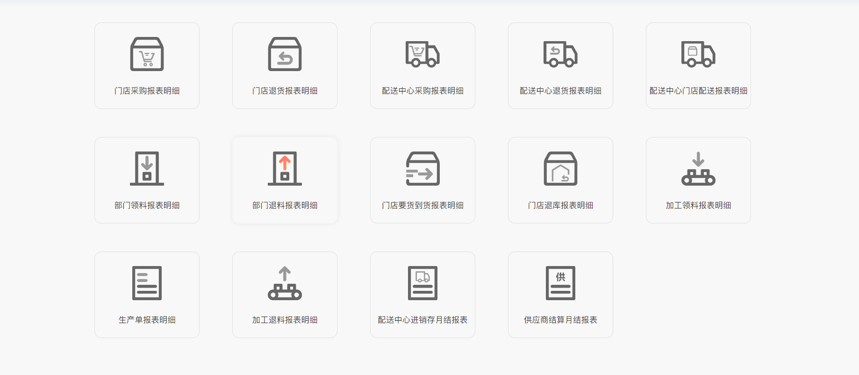Open the 门店退货报表明细 label link
Viewport: 859px width, 375px height.
[285, 91]
